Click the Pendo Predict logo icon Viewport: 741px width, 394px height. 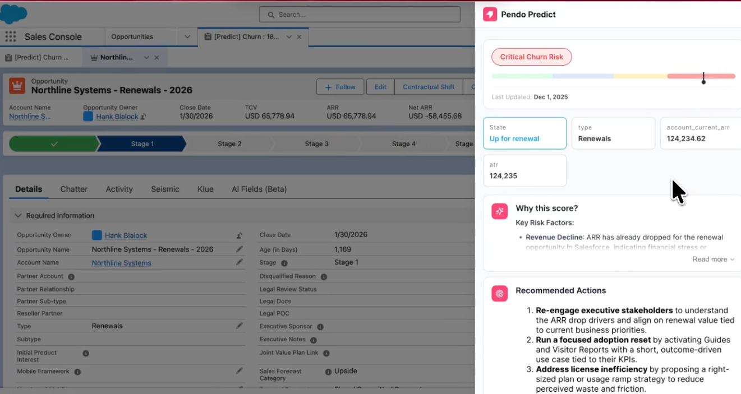click(x=490, y=15)
